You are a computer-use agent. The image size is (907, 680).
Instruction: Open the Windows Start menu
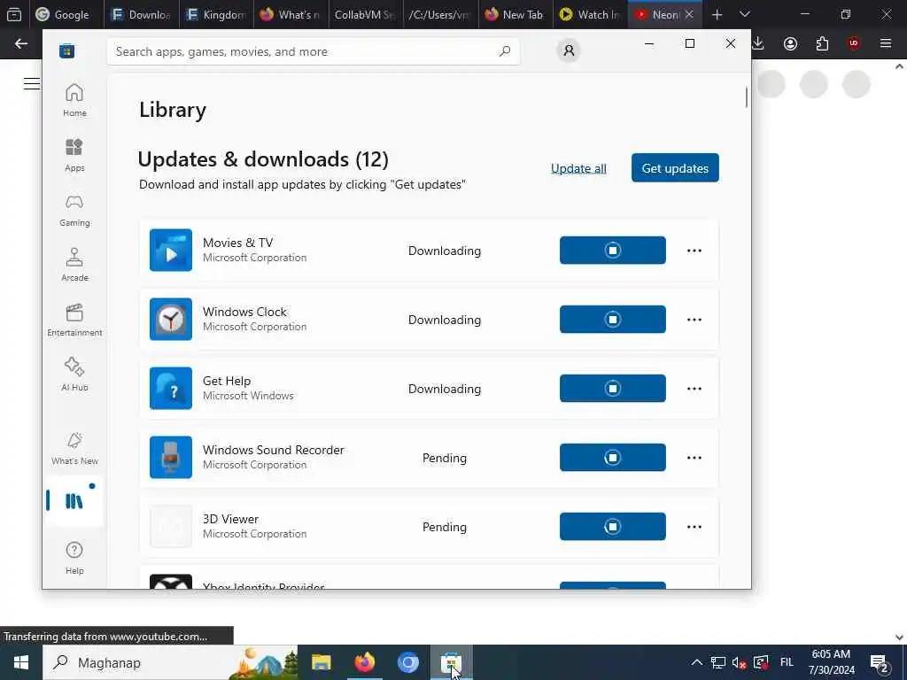click(x=21, y=662)
